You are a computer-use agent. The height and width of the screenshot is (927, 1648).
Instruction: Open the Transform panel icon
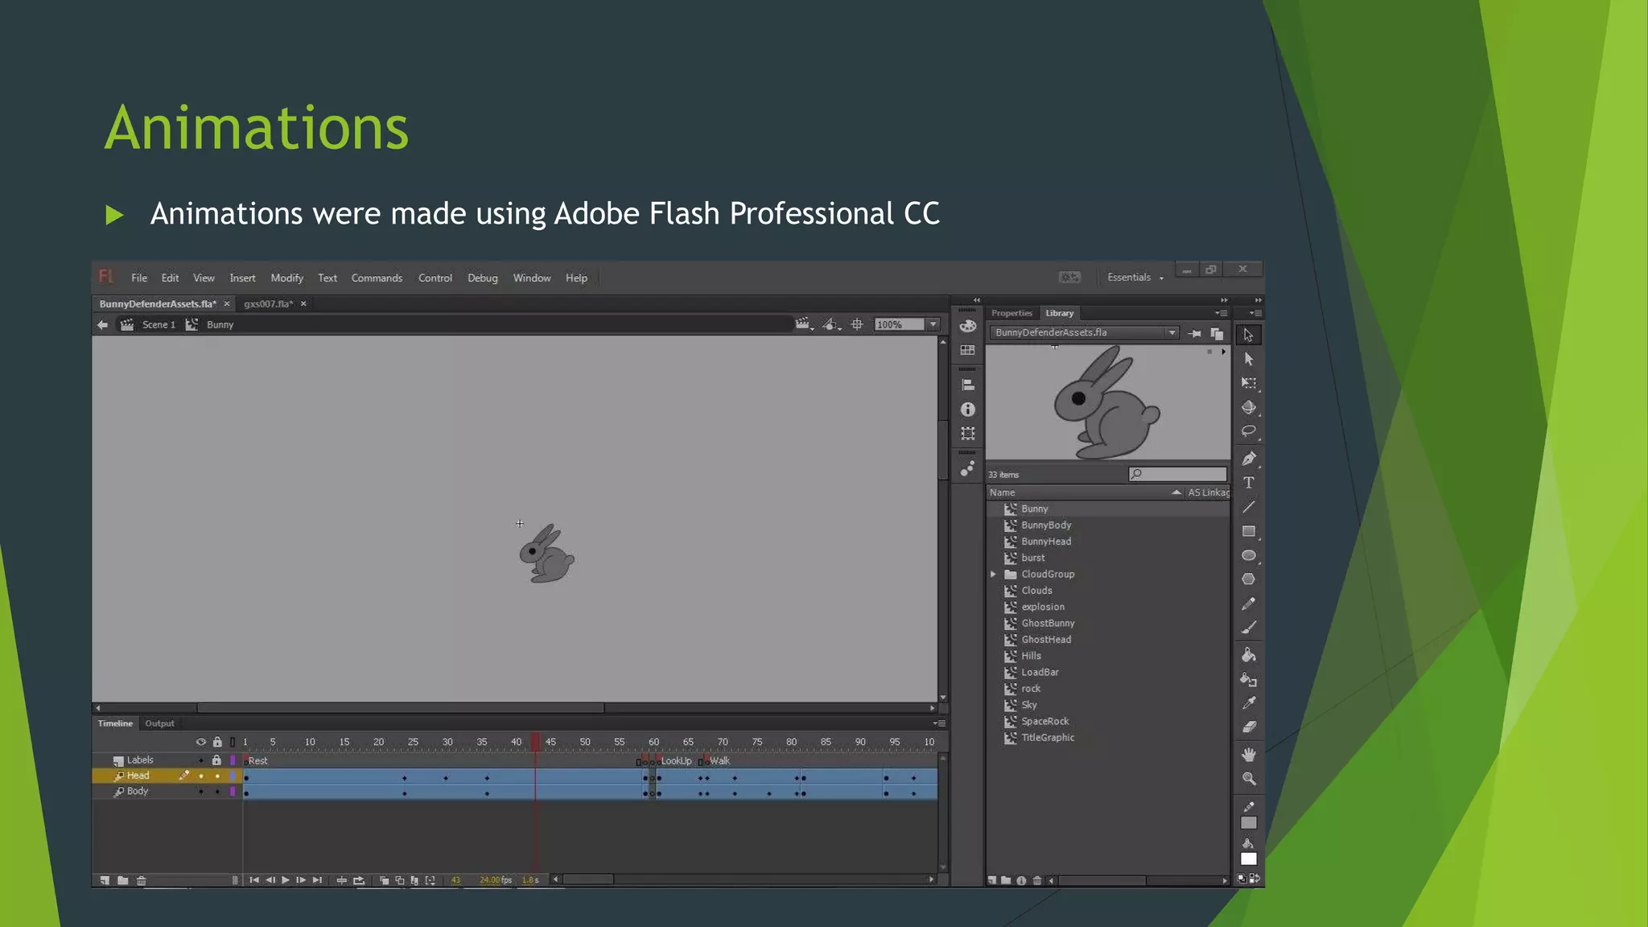967,434
